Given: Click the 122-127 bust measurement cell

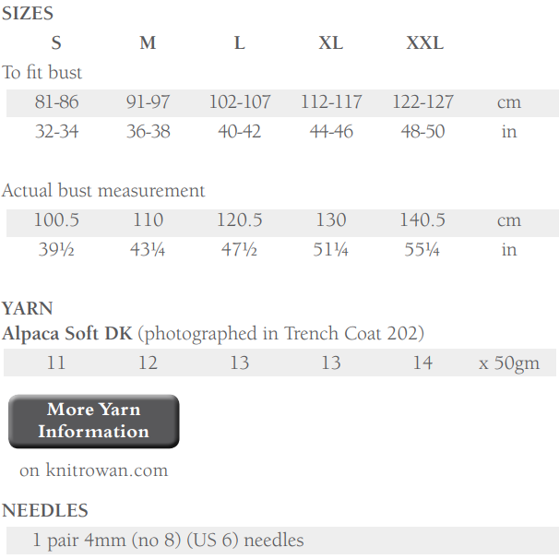Looking at the screenshot, I should (x=422, y=102).
